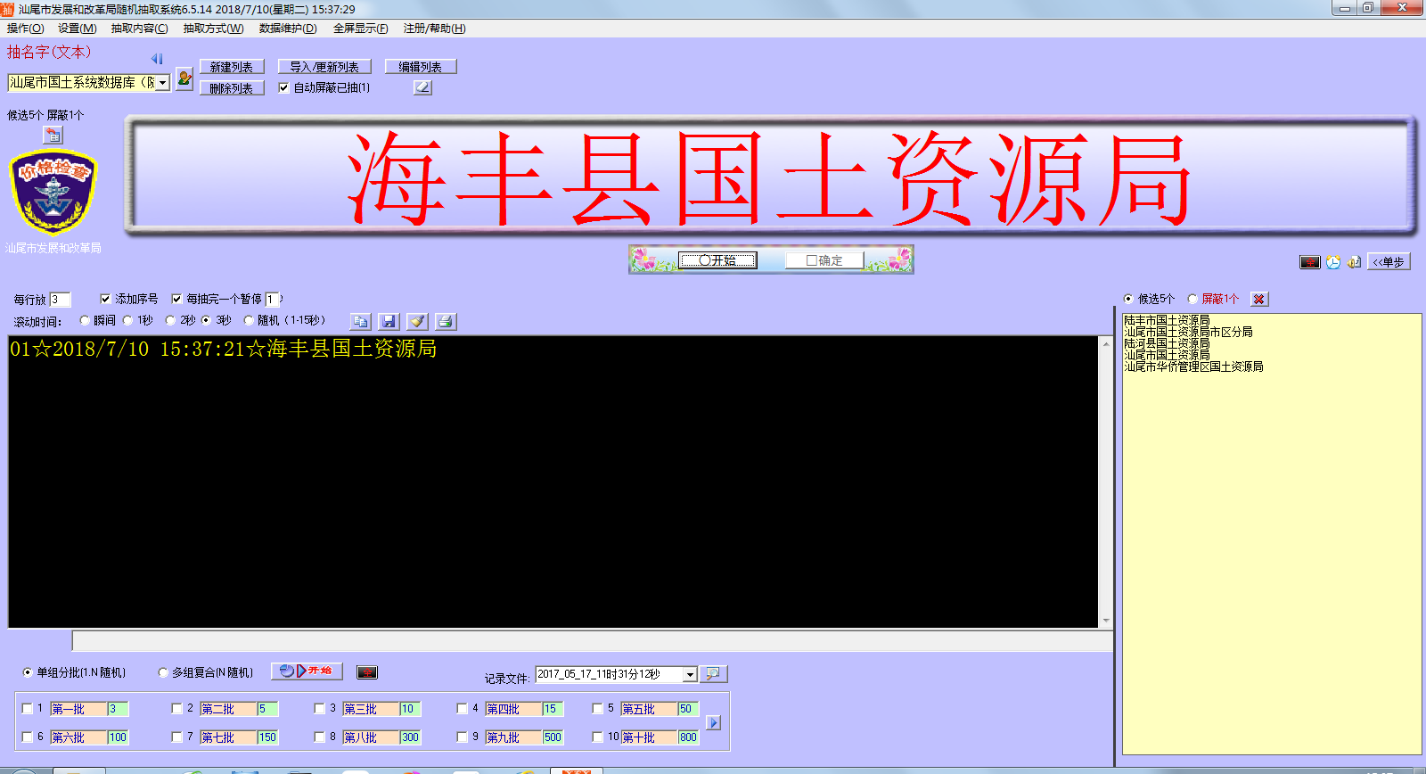Click the eraser icon under 编辑列表
This screenshot has width=1426, height=774.
[422, 87]
